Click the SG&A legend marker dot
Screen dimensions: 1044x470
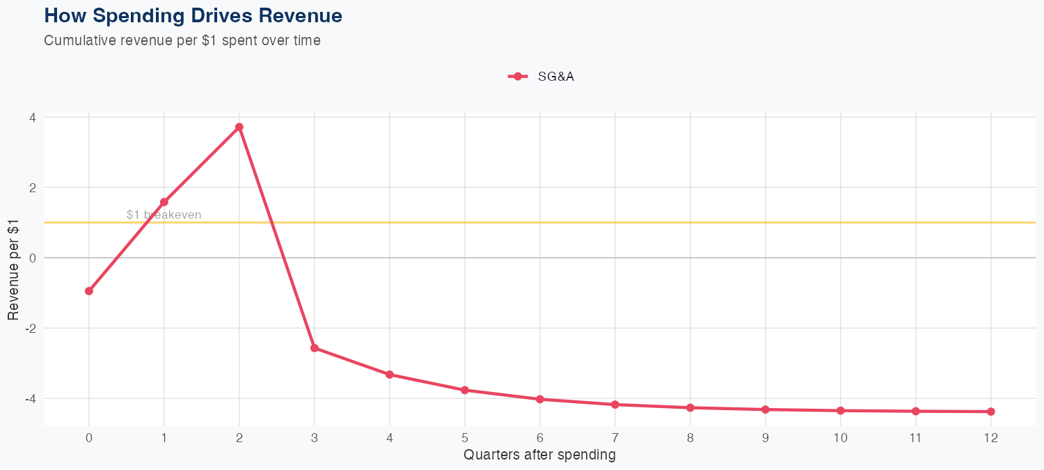tap(517, 77)
